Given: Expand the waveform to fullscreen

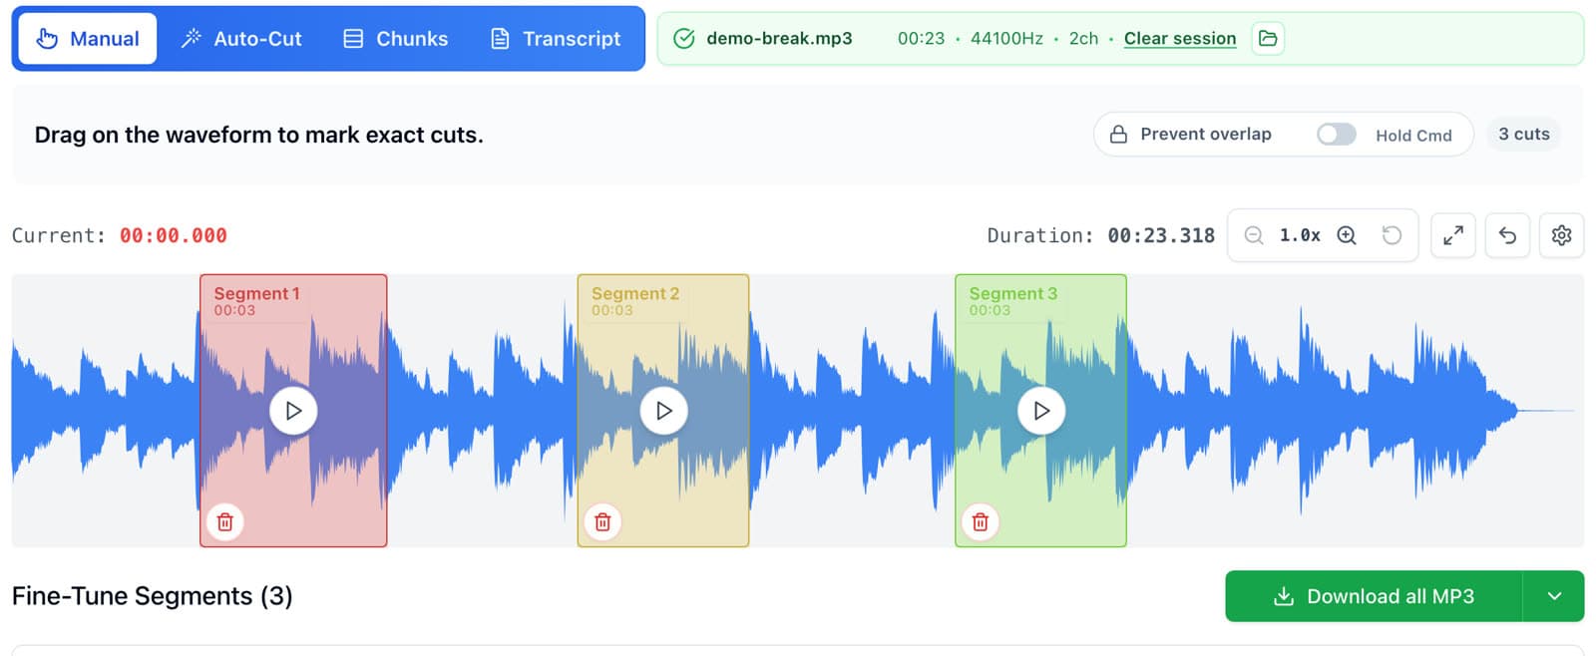Looking at the screenshot, I should [x=1453, y=235].
